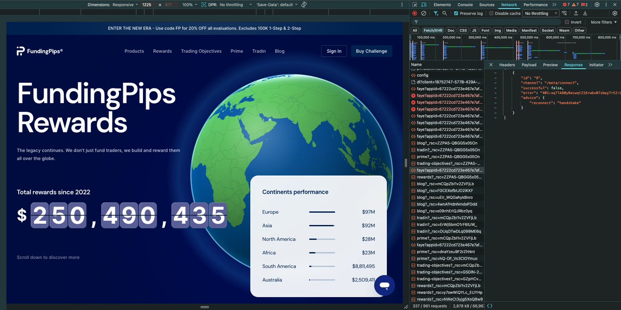The width and height of the screenshot is (621, 310).
Task: Switch to Elements tab
Action: 442,5
